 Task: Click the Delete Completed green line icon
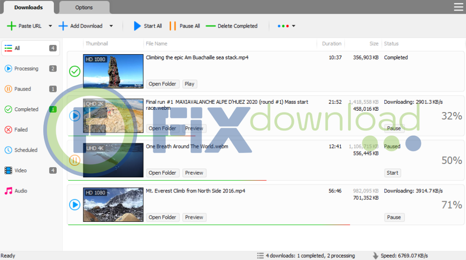210,26
